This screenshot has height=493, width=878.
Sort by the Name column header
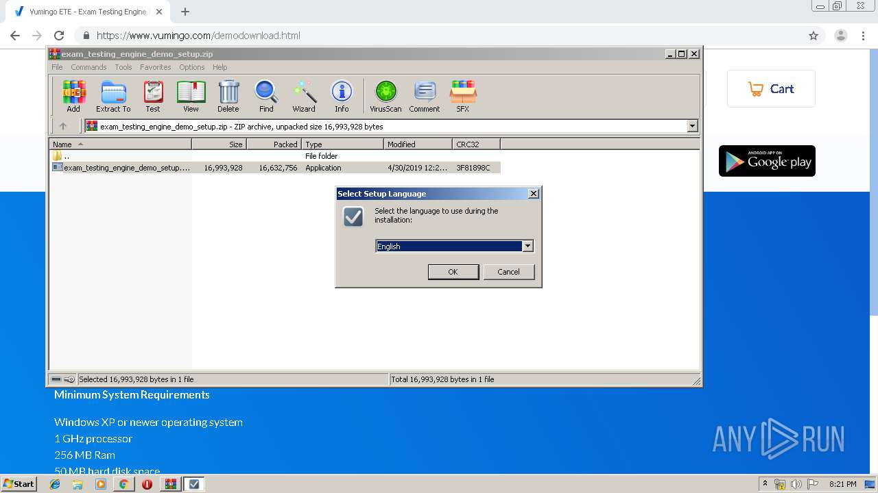click(x=121, y=144)
